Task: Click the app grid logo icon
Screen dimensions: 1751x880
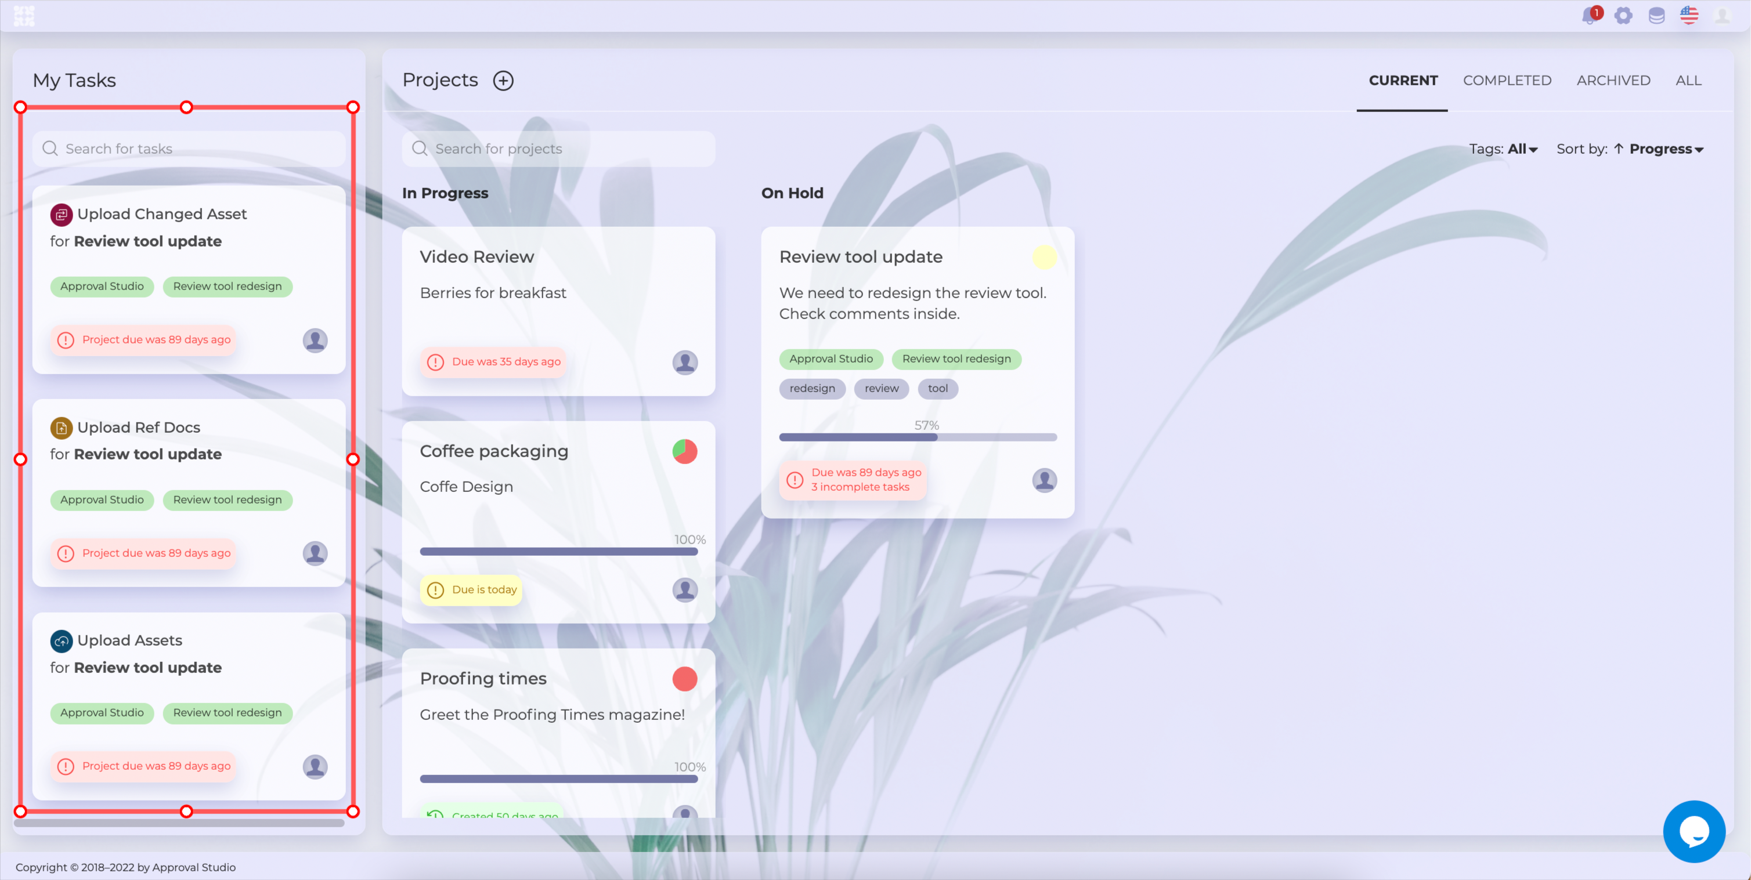Action: tap(24, 15)
